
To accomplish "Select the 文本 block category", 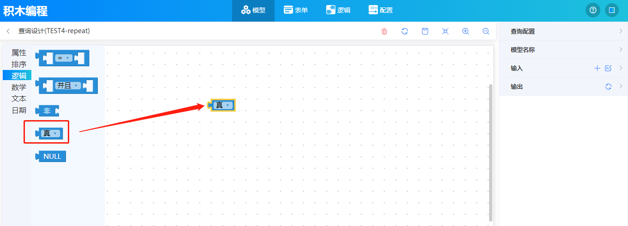I will tap(19, 99).
